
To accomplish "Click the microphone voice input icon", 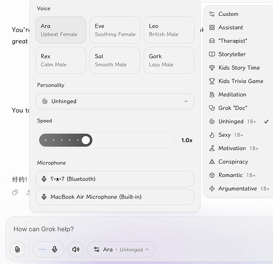I will pos(54,249).
